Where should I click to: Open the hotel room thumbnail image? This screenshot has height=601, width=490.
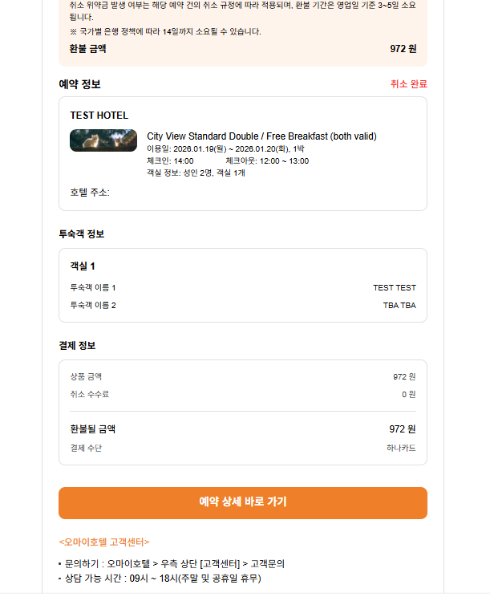coord(103,140)
